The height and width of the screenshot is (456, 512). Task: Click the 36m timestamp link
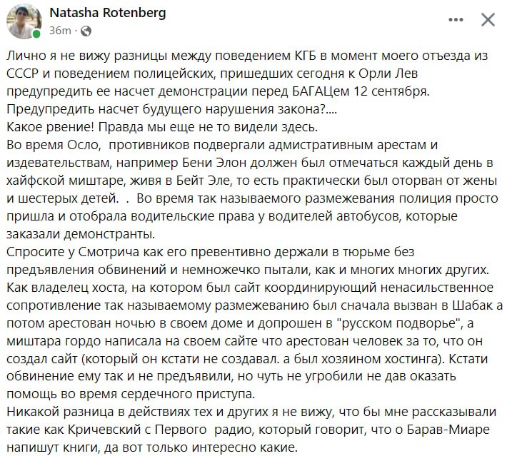point(60,31)
